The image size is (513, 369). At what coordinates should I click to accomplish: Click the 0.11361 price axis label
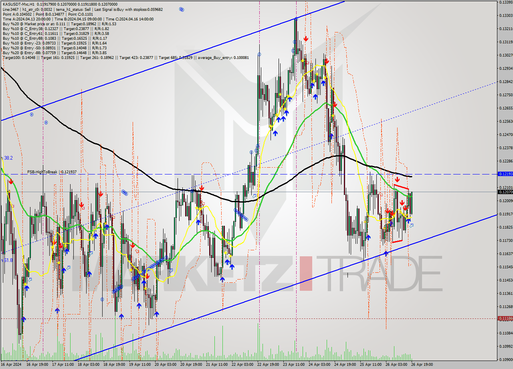click(x=506, y=294)
